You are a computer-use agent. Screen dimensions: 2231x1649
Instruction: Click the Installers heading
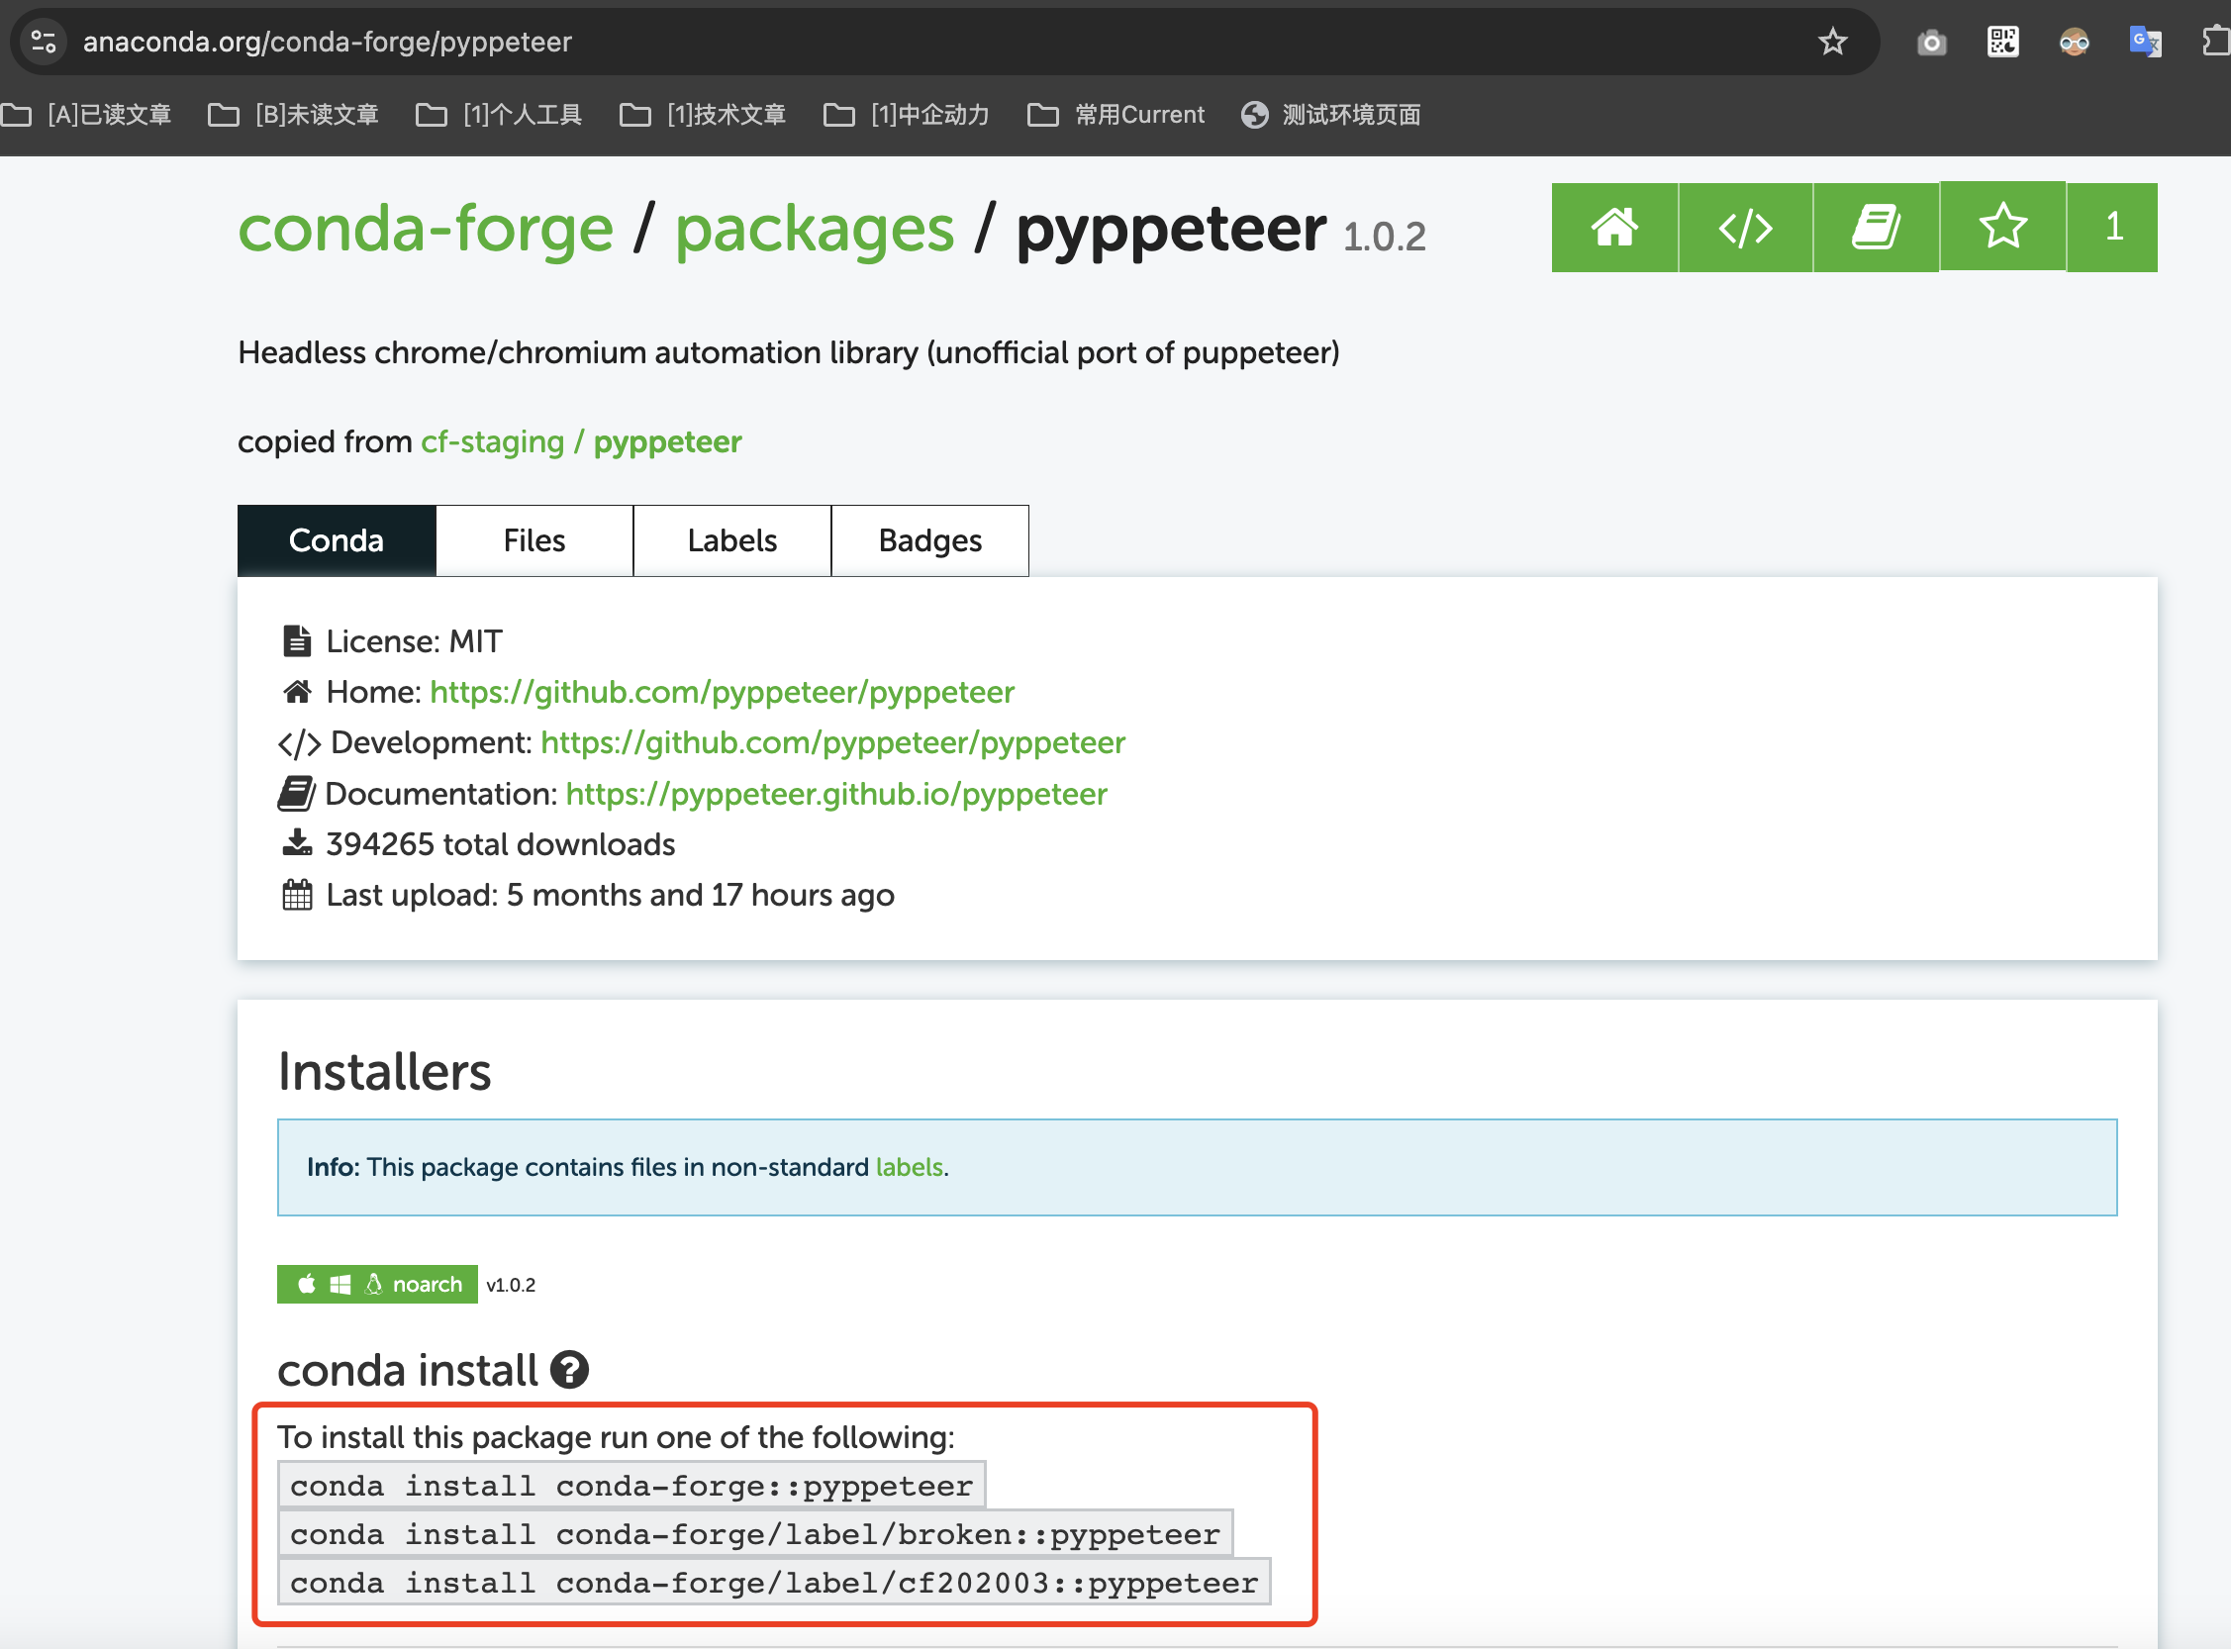384,1071
